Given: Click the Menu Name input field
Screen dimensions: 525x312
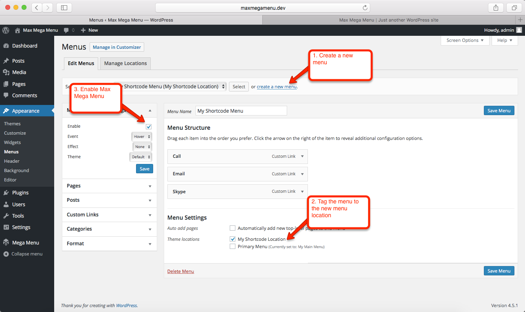Looking at the screenshot, I should [x=241, y=111].
